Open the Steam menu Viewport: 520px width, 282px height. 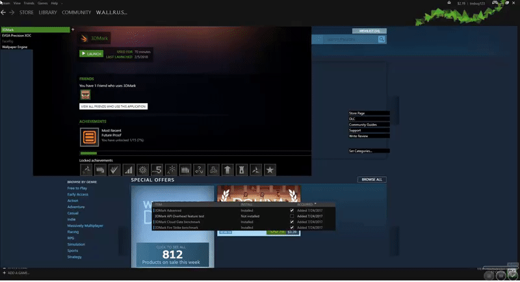pyautogui.click(x=6, y=3)
